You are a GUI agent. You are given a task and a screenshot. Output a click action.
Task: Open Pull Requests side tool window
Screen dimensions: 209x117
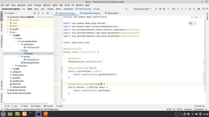tap(1, 41)
